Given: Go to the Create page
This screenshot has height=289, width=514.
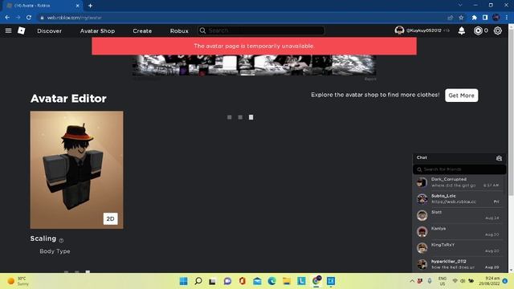Looking at the screenshot, I should click(142, 31).
